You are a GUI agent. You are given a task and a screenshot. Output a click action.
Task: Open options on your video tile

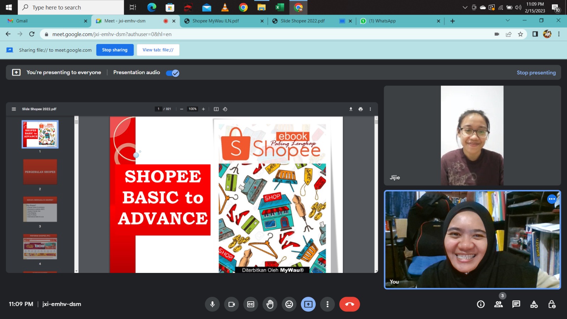551,199
